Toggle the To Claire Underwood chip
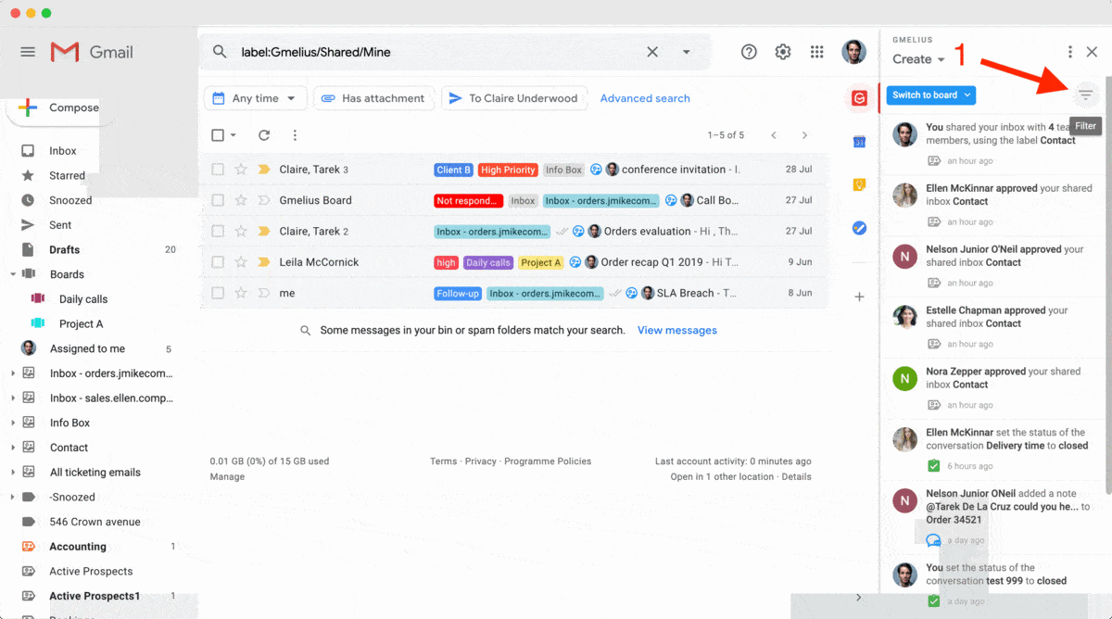This screenshot has width=1112, height=619. (x=513, y=98)
